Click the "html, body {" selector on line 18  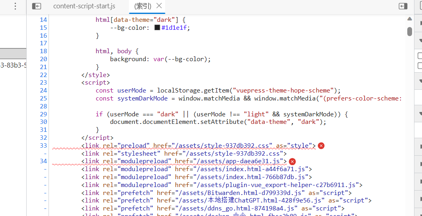(117, 51)
